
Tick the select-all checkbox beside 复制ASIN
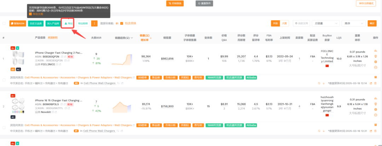4,24
